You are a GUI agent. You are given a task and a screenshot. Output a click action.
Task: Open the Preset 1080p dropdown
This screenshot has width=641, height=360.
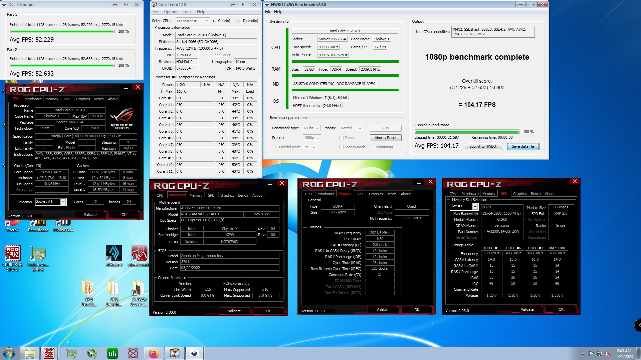pos(312,138)
